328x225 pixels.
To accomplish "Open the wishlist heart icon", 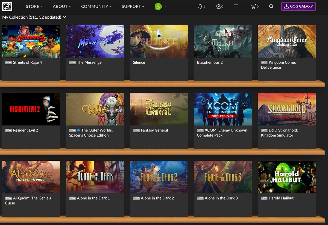I will [x=236, y=6].
